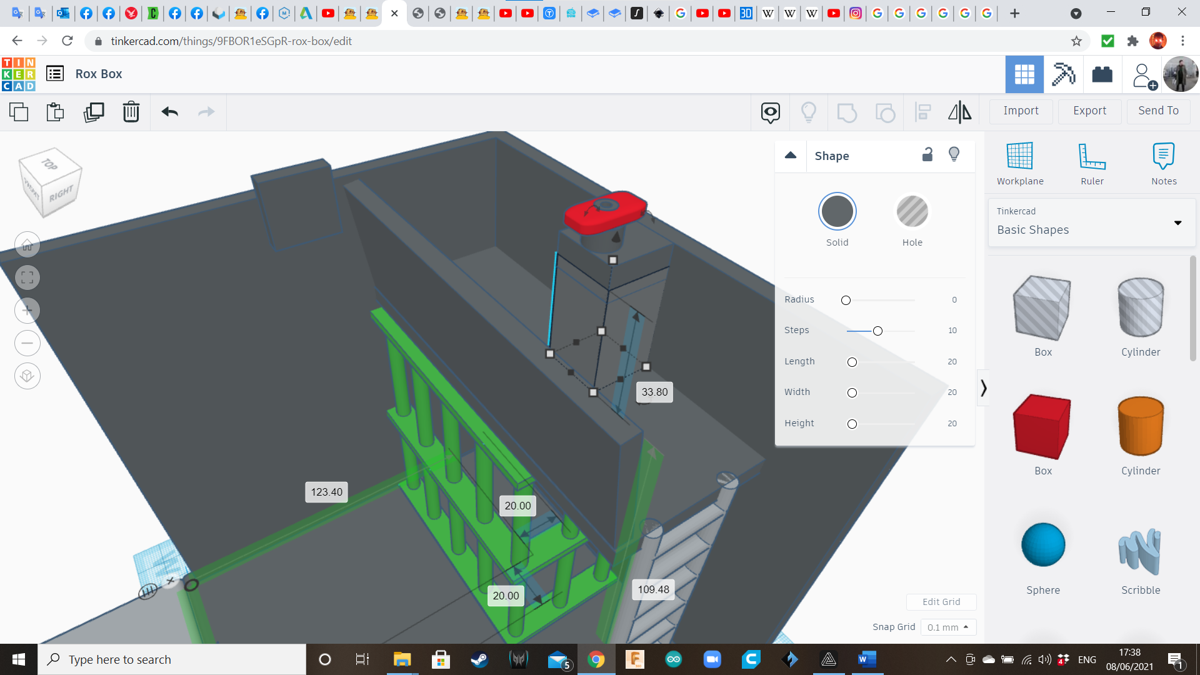Click the Duplicate and repeat icon
Viewport: 1200px width, 675px height.
point(94,112)
